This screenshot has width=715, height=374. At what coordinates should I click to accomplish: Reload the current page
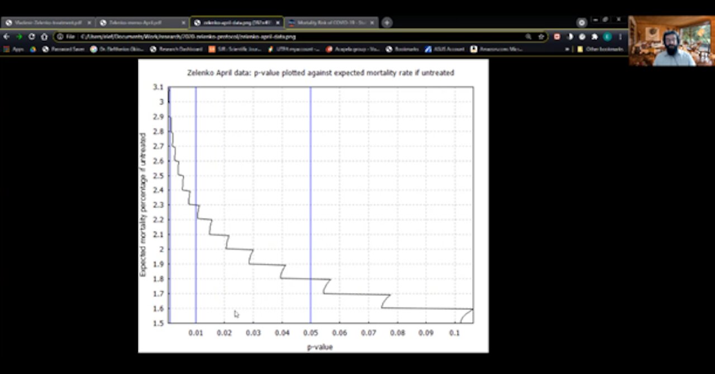[x=31, y=36]
